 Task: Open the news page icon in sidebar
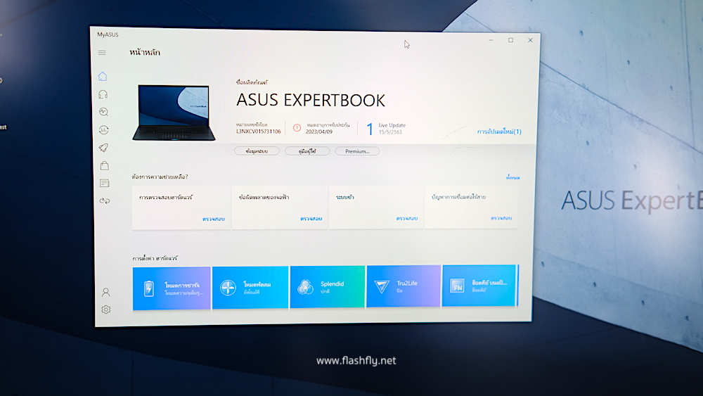pyautogui.click(x=105, y=184)
